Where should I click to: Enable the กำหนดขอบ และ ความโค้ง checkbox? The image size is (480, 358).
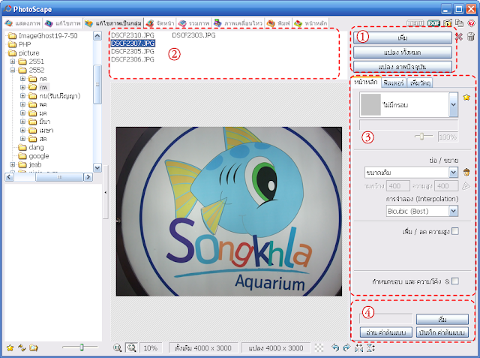455,281
